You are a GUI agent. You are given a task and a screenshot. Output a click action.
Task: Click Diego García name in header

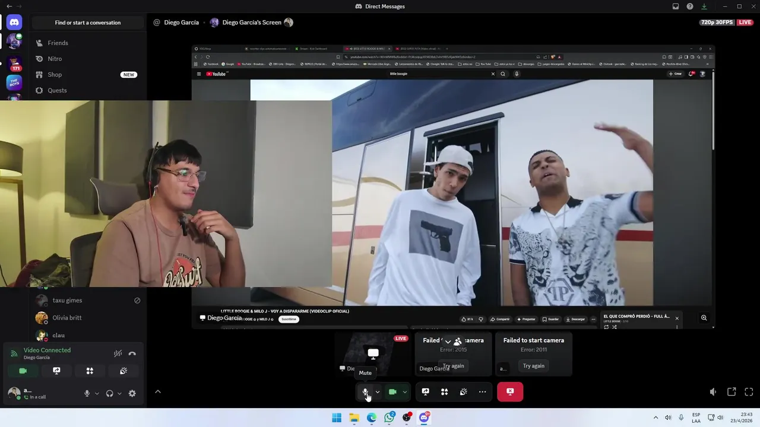coord(181,23)
